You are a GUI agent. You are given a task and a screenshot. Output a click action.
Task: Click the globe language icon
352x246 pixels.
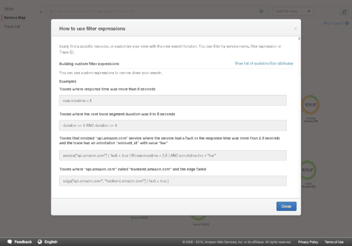[40, 242]
